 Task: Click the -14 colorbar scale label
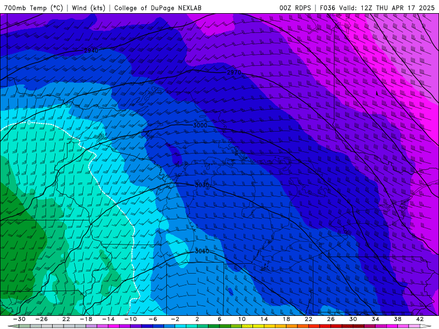click(x=108, y=319)
